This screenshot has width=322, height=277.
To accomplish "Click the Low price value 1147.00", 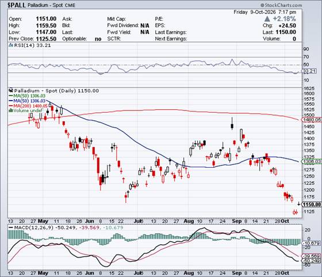I will [46, 32].
